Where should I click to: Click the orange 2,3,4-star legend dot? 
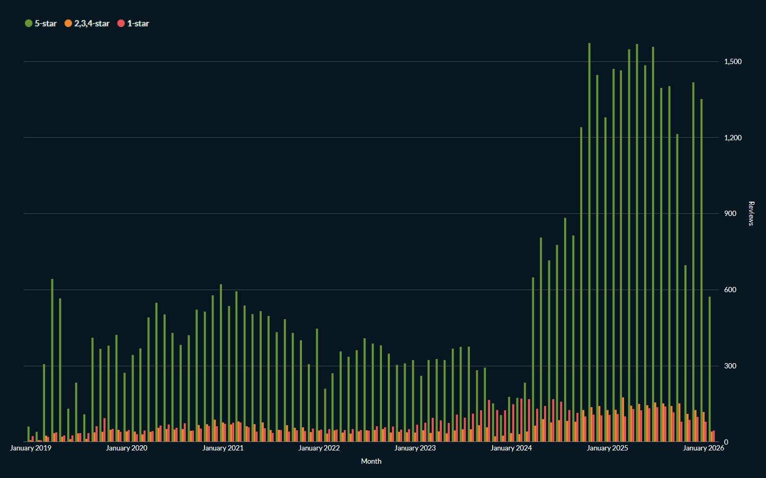point(68,23)
